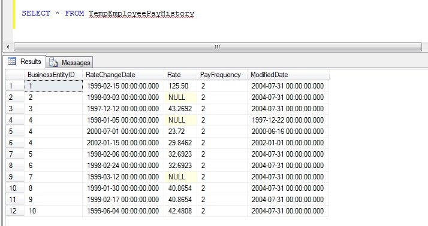
Task: Select row header number 4
Action: point(15,120)
